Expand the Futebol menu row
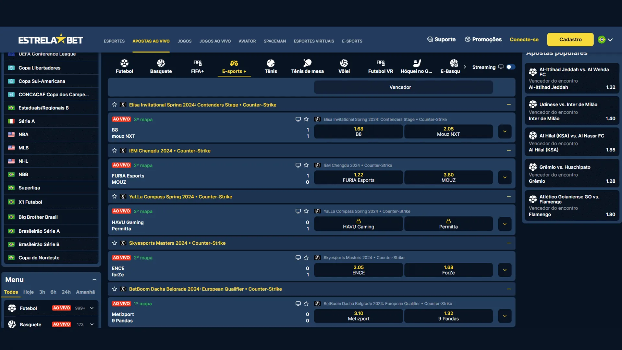The width and height of the screenshot is (622, 350). [52, 308]
